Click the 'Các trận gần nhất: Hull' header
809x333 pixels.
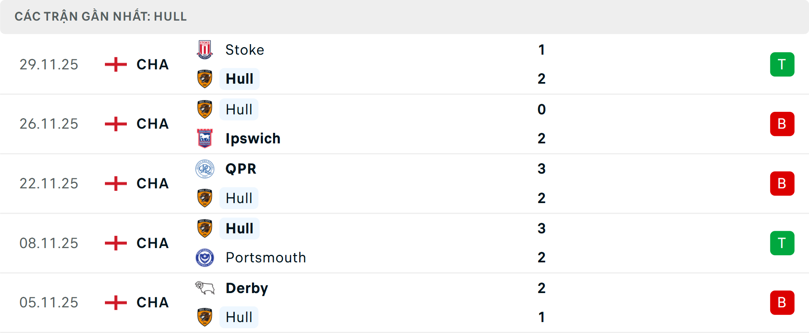click(x=101, y=16)
